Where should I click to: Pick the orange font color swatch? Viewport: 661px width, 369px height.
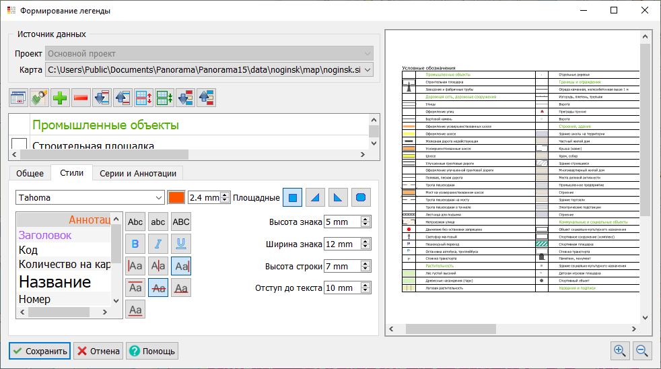click(176, 198)
